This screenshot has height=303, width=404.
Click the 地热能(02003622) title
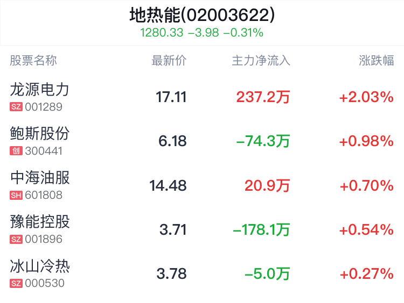tap(202, 15)
